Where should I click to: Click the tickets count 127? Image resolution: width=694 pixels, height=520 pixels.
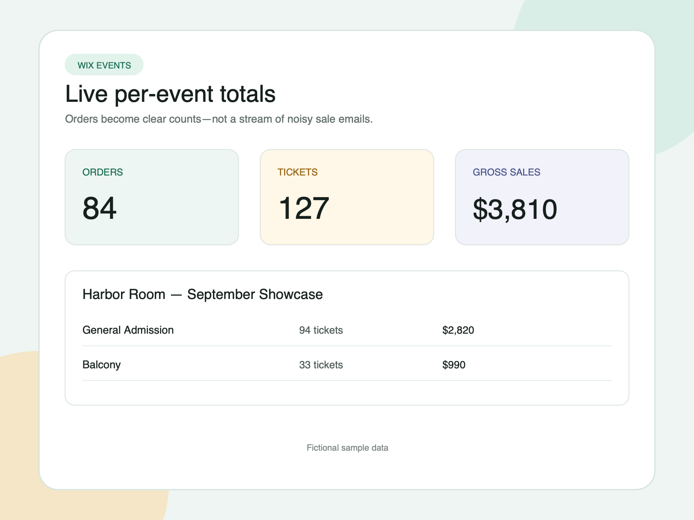(x=304, y=208)
